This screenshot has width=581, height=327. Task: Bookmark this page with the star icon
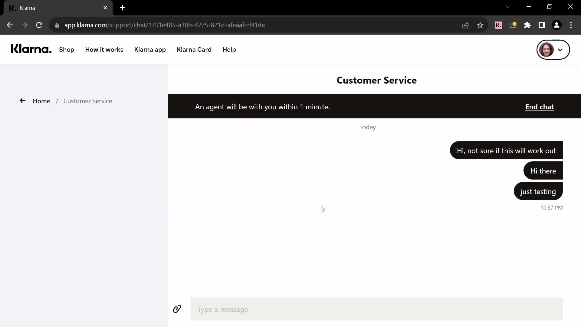[x=480, y=25]
